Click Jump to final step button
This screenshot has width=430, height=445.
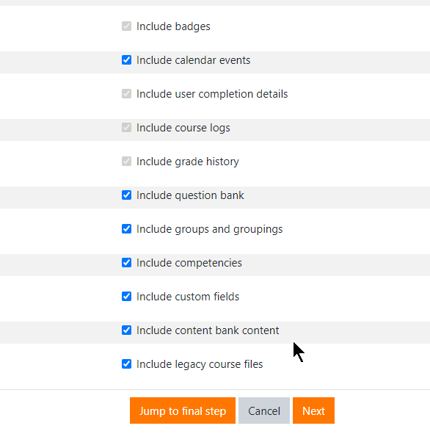click(x=183, y=410)
